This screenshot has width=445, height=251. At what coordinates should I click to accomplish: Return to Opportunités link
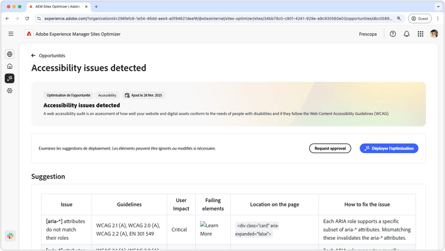[x=52, y=55]
